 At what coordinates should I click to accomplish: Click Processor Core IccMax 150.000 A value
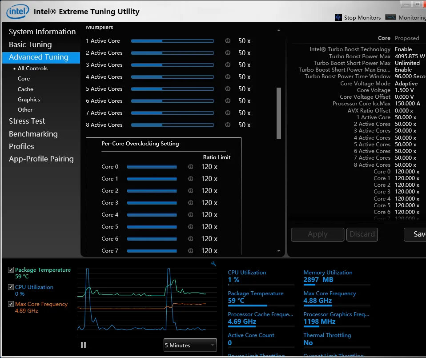[407, 104]
